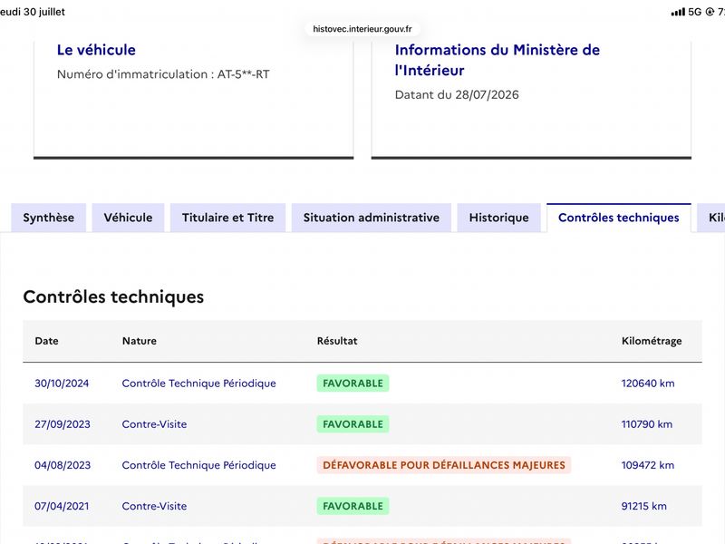Click the date 27/09/2023

pos(63,424)
